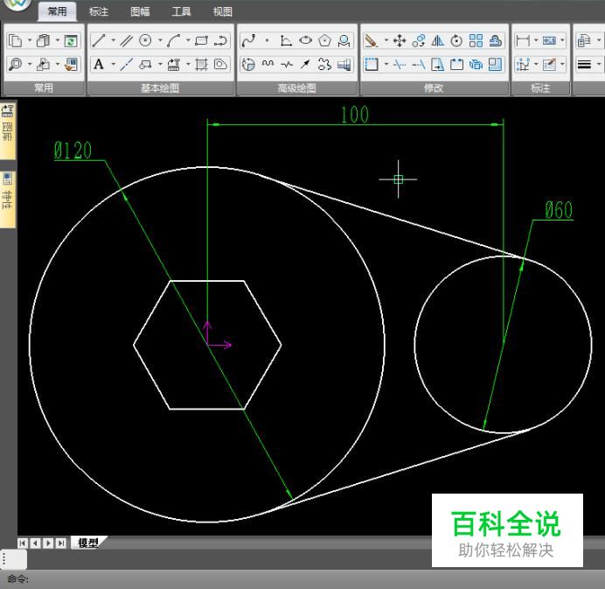Open dropdown arrow next to Zoom magnifier
The image size is (605, 589).
pyautogui.click(x=30, y=64)
